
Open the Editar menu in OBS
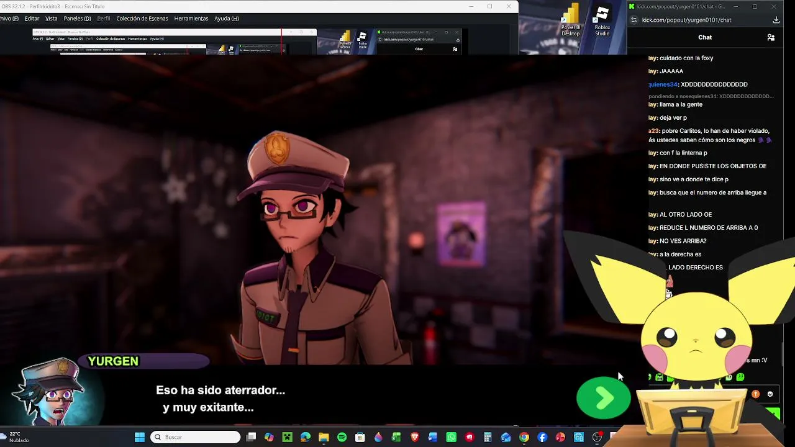[32, 19]
